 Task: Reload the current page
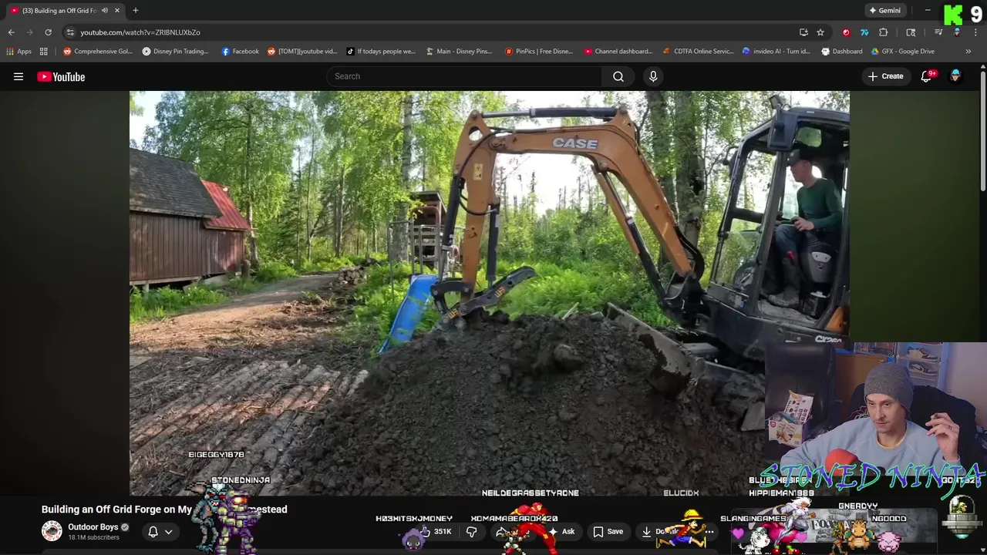tap(48, 32)
